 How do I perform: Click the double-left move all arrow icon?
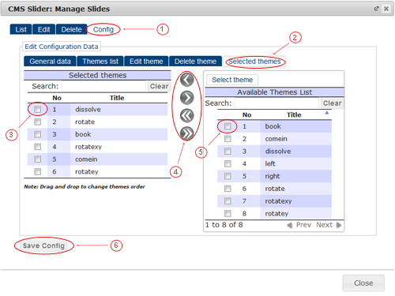click(x=186, y=115)
